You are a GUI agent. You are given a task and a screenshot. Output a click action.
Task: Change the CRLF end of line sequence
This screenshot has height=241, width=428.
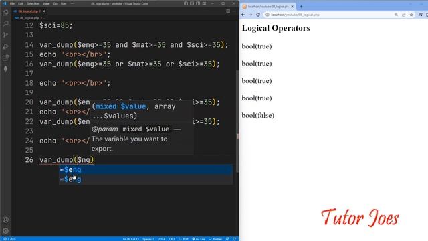point(172,239)
